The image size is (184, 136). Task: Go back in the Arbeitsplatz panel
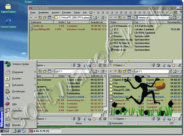(111, 18)
